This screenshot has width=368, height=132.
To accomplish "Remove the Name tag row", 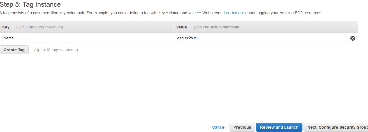I will (x=353, y=38).
